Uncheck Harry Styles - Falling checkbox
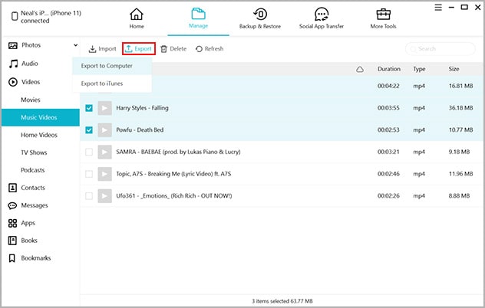The image size is (485, 308). point(89,108)
